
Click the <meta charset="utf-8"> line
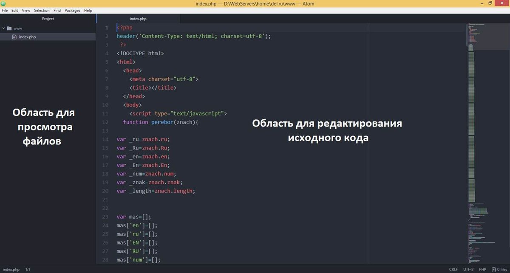point(164,79)
